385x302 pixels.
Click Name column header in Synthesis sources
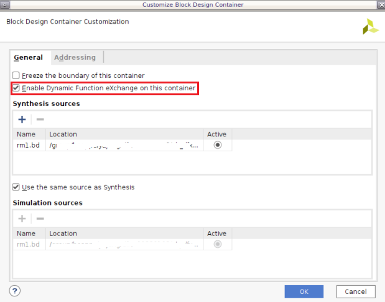(29, 134)
